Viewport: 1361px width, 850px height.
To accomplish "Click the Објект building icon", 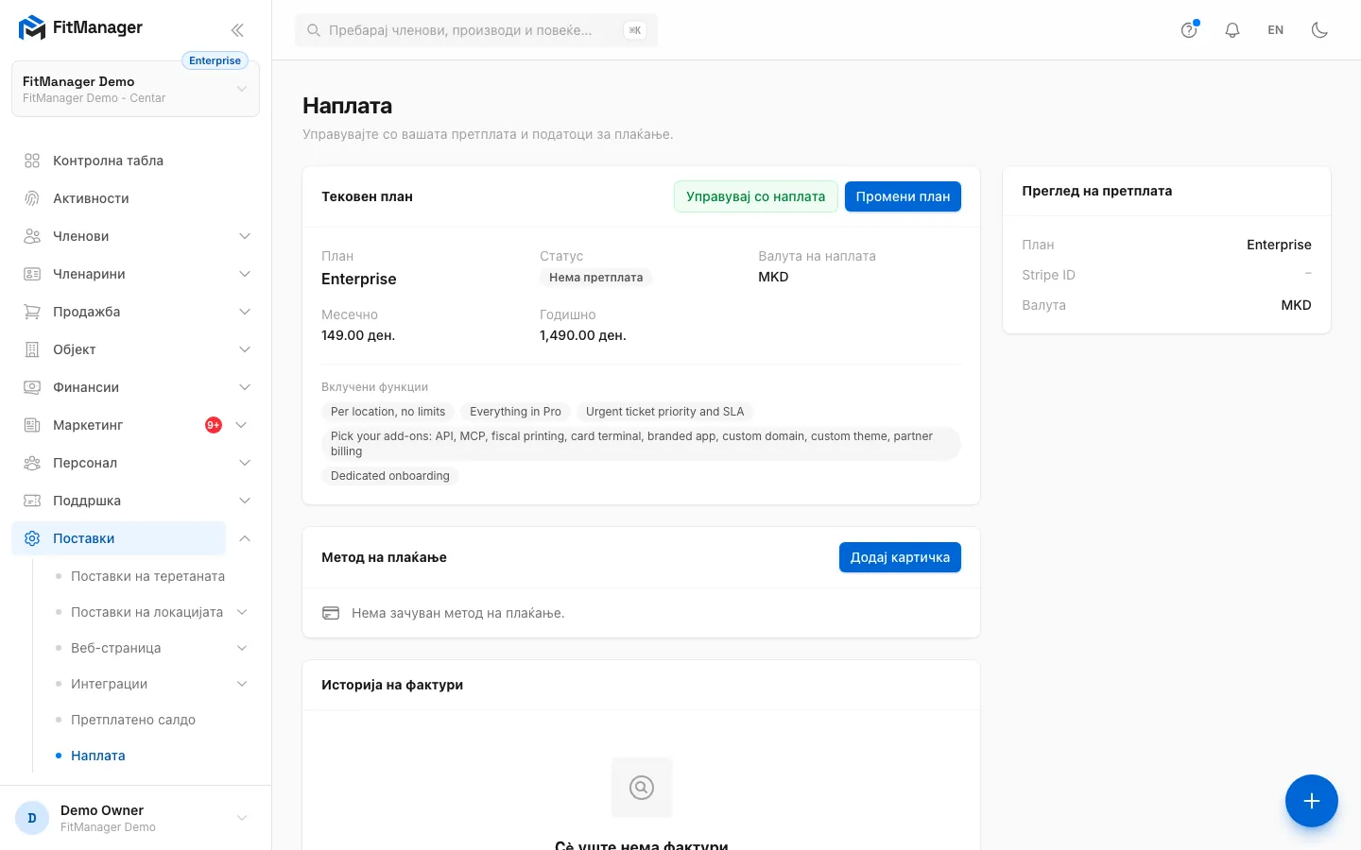I will point(32,349).
